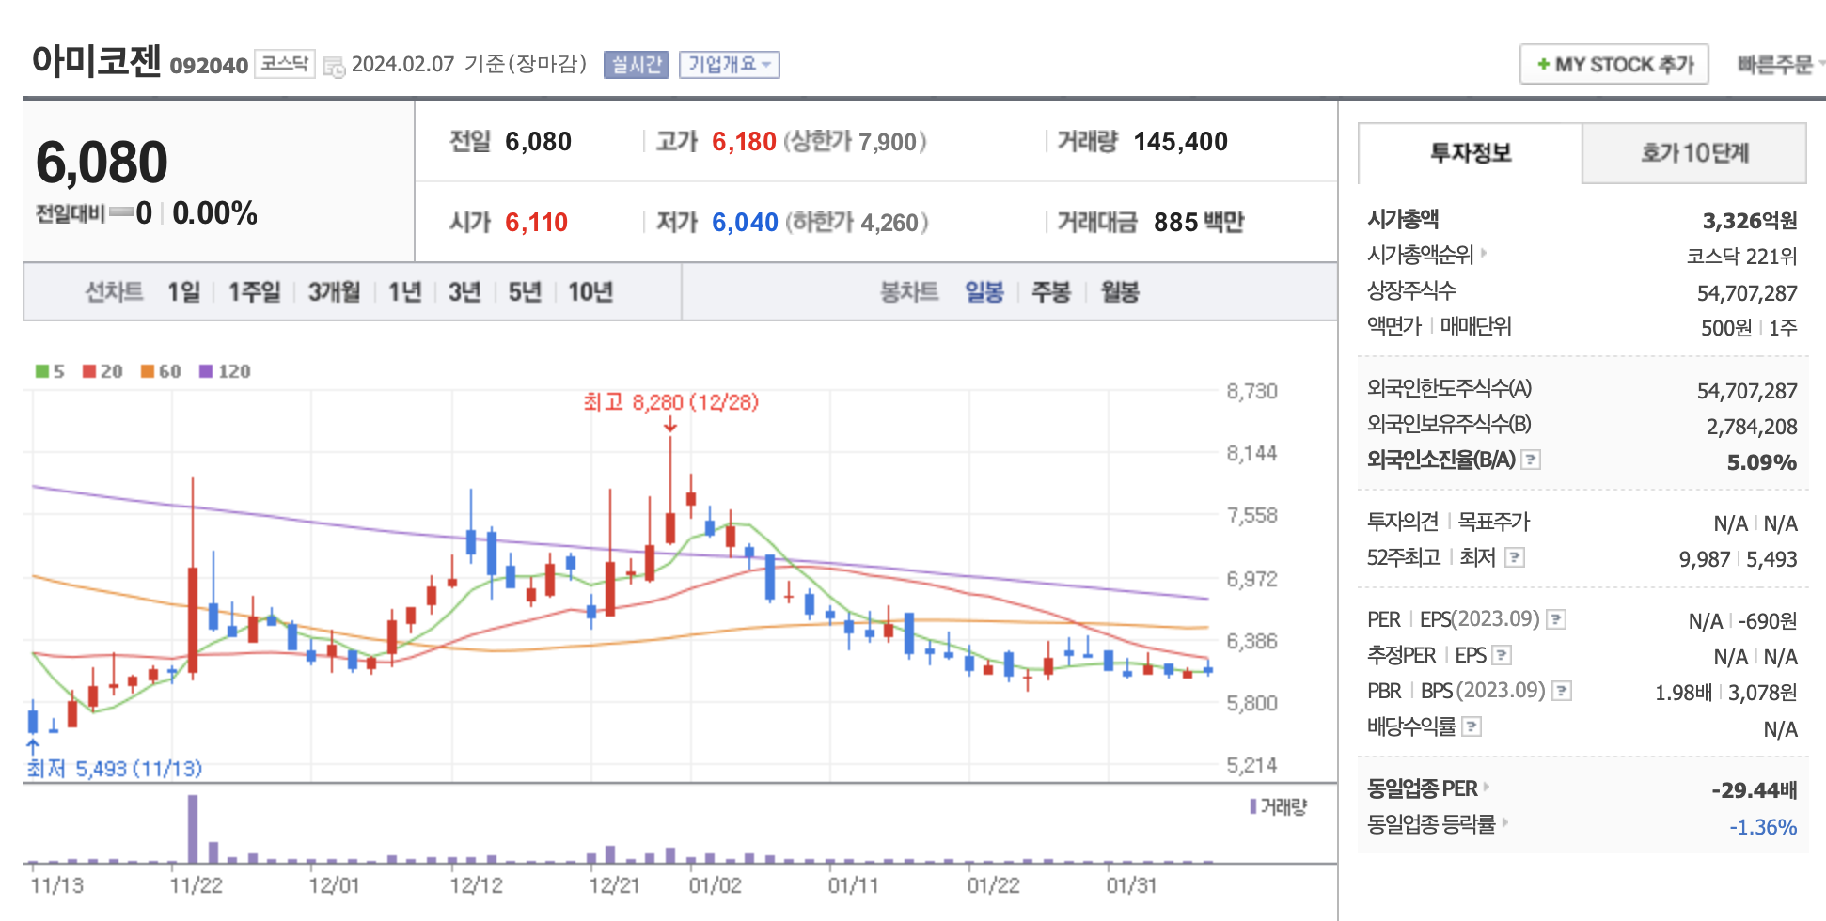Click the calendar icon next to the date
Screen dimensions: 1826x921
334,67
